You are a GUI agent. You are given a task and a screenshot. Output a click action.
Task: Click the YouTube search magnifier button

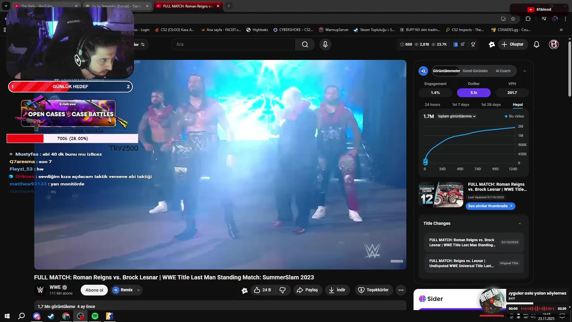(305, 44)
